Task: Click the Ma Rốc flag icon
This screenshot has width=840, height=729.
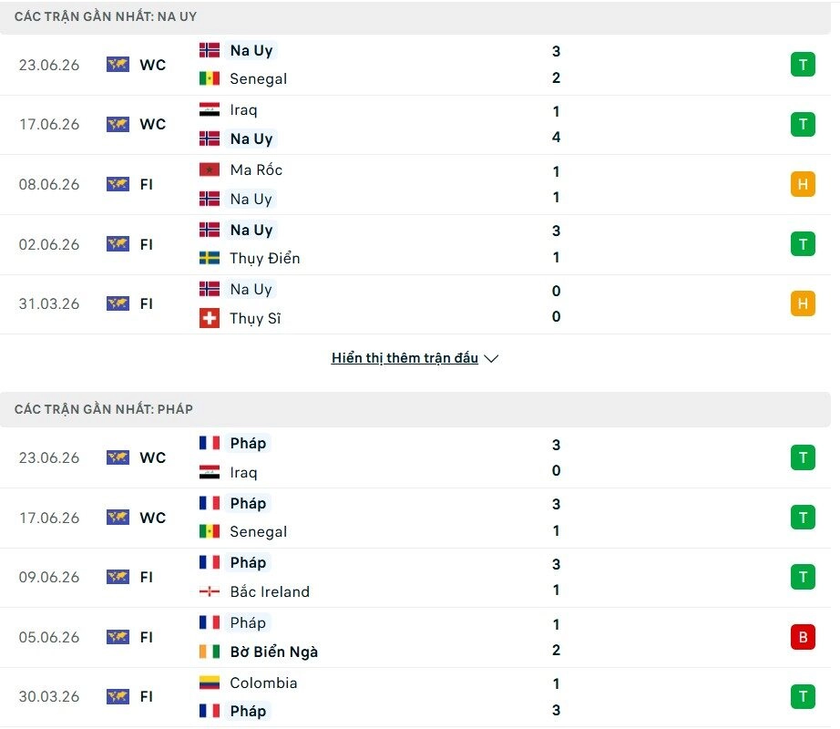Action: tap(209, 169)
